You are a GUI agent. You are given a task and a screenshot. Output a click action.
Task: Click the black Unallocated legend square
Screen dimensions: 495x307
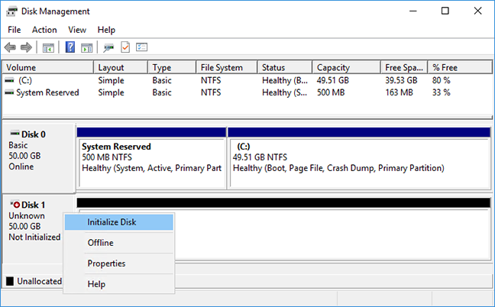point(10,281)
